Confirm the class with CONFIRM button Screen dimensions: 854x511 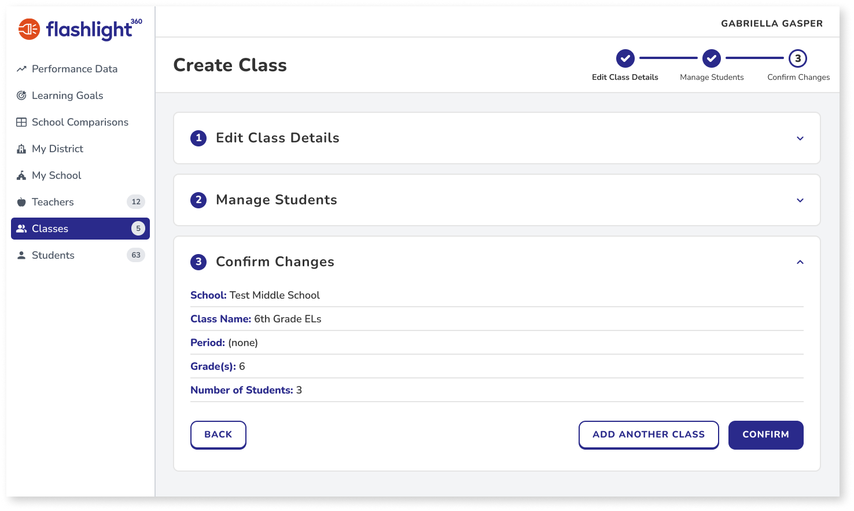pyautogui.click(x=765, y=435)
